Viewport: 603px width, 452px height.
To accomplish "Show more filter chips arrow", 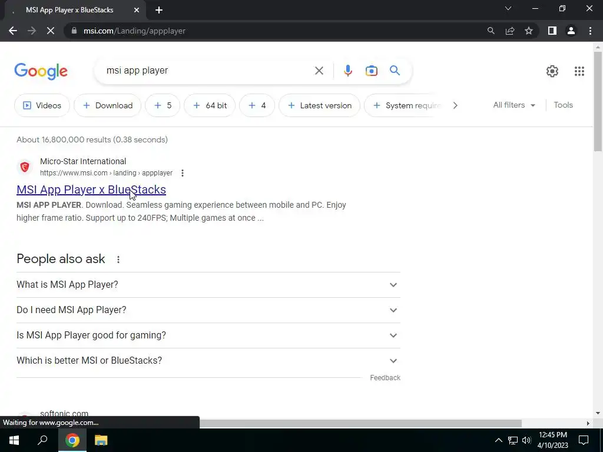I will [455, 105].
